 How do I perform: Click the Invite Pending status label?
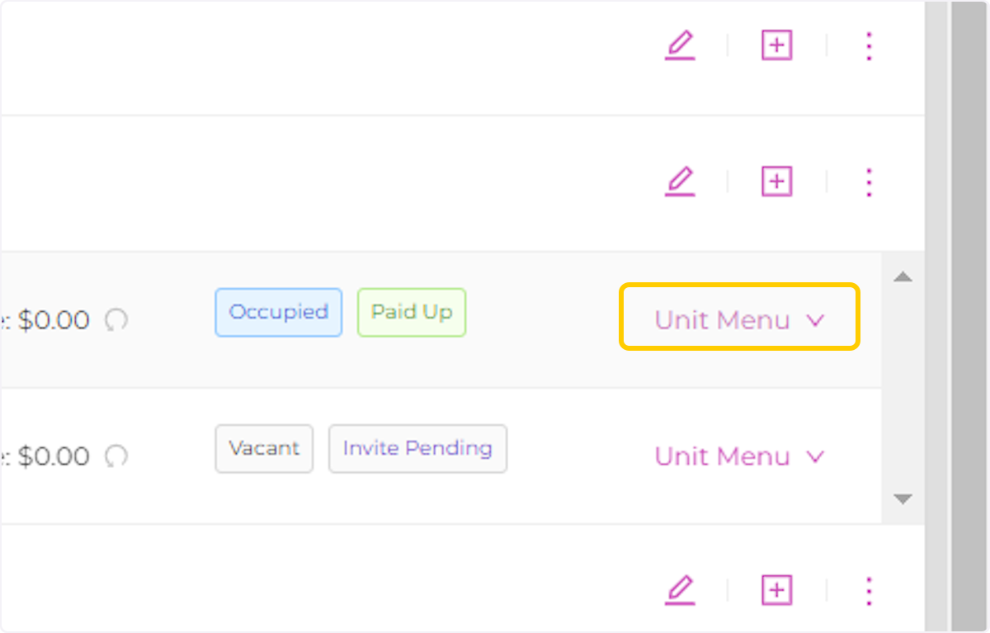click(x=417, y=448)
